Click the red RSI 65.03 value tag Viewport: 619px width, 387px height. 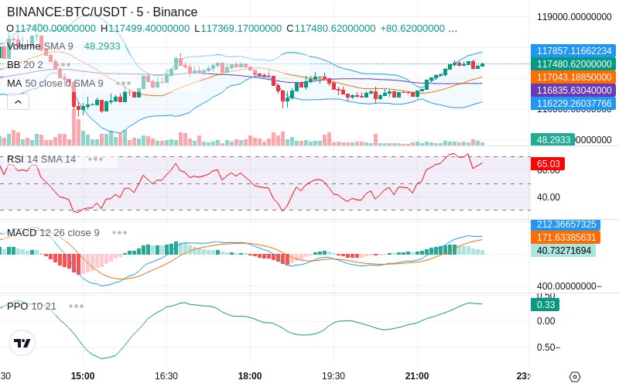point(548,164)
